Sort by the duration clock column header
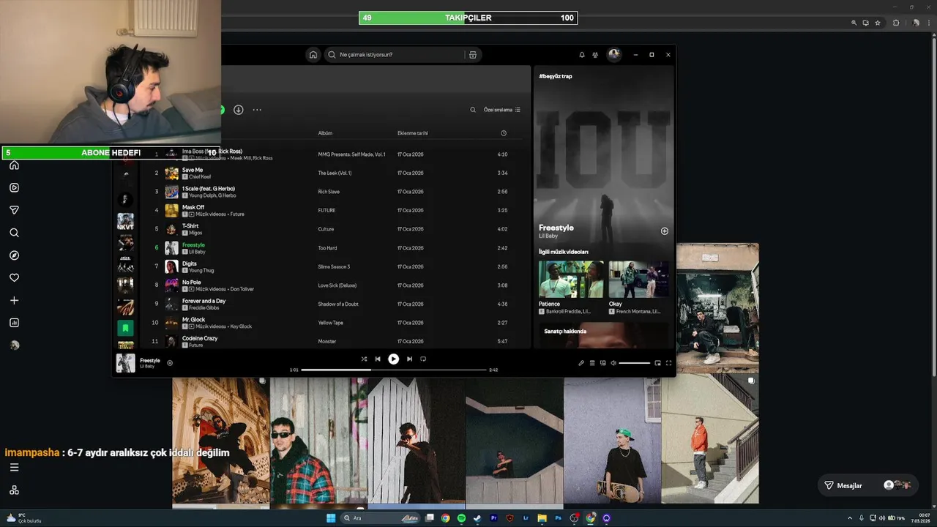 504,133
